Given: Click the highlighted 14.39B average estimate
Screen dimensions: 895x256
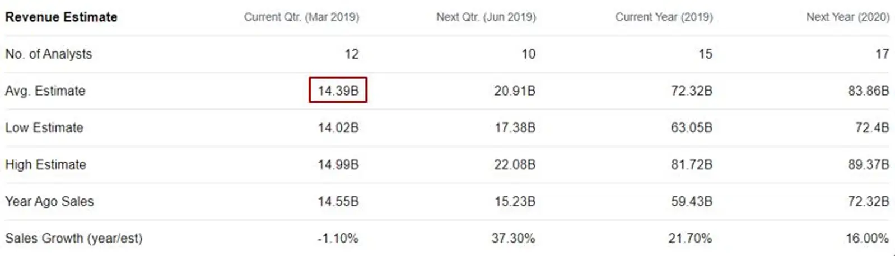Looking at the screenshot, I should click(338, 90).
